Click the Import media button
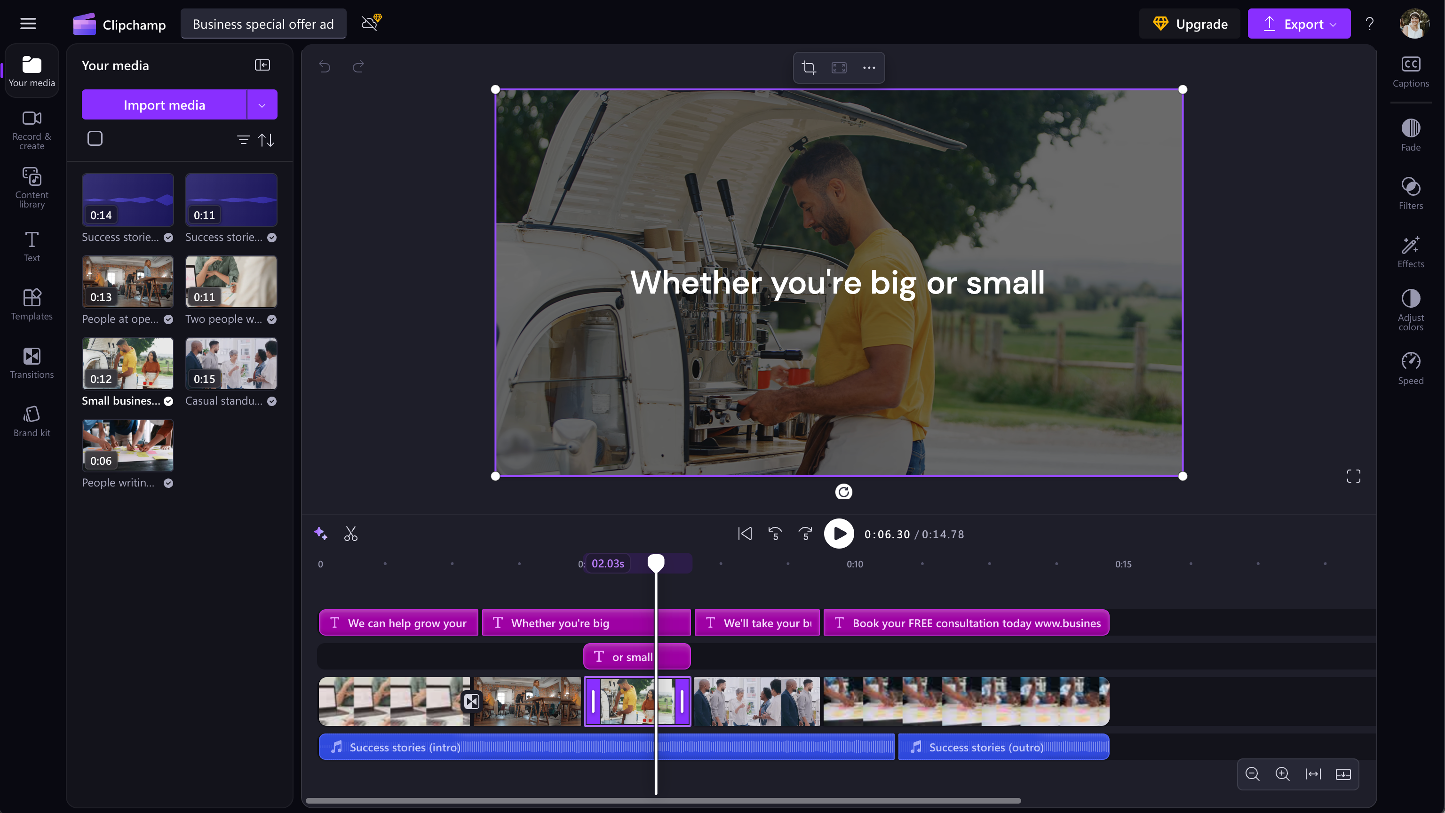The height and width of the screenshot is (813, 1445). [x=164, y=105]
